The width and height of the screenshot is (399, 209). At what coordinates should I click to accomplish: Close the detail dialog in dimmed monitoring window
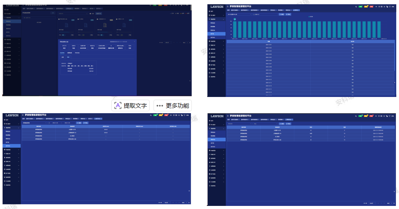pos(135,41)
